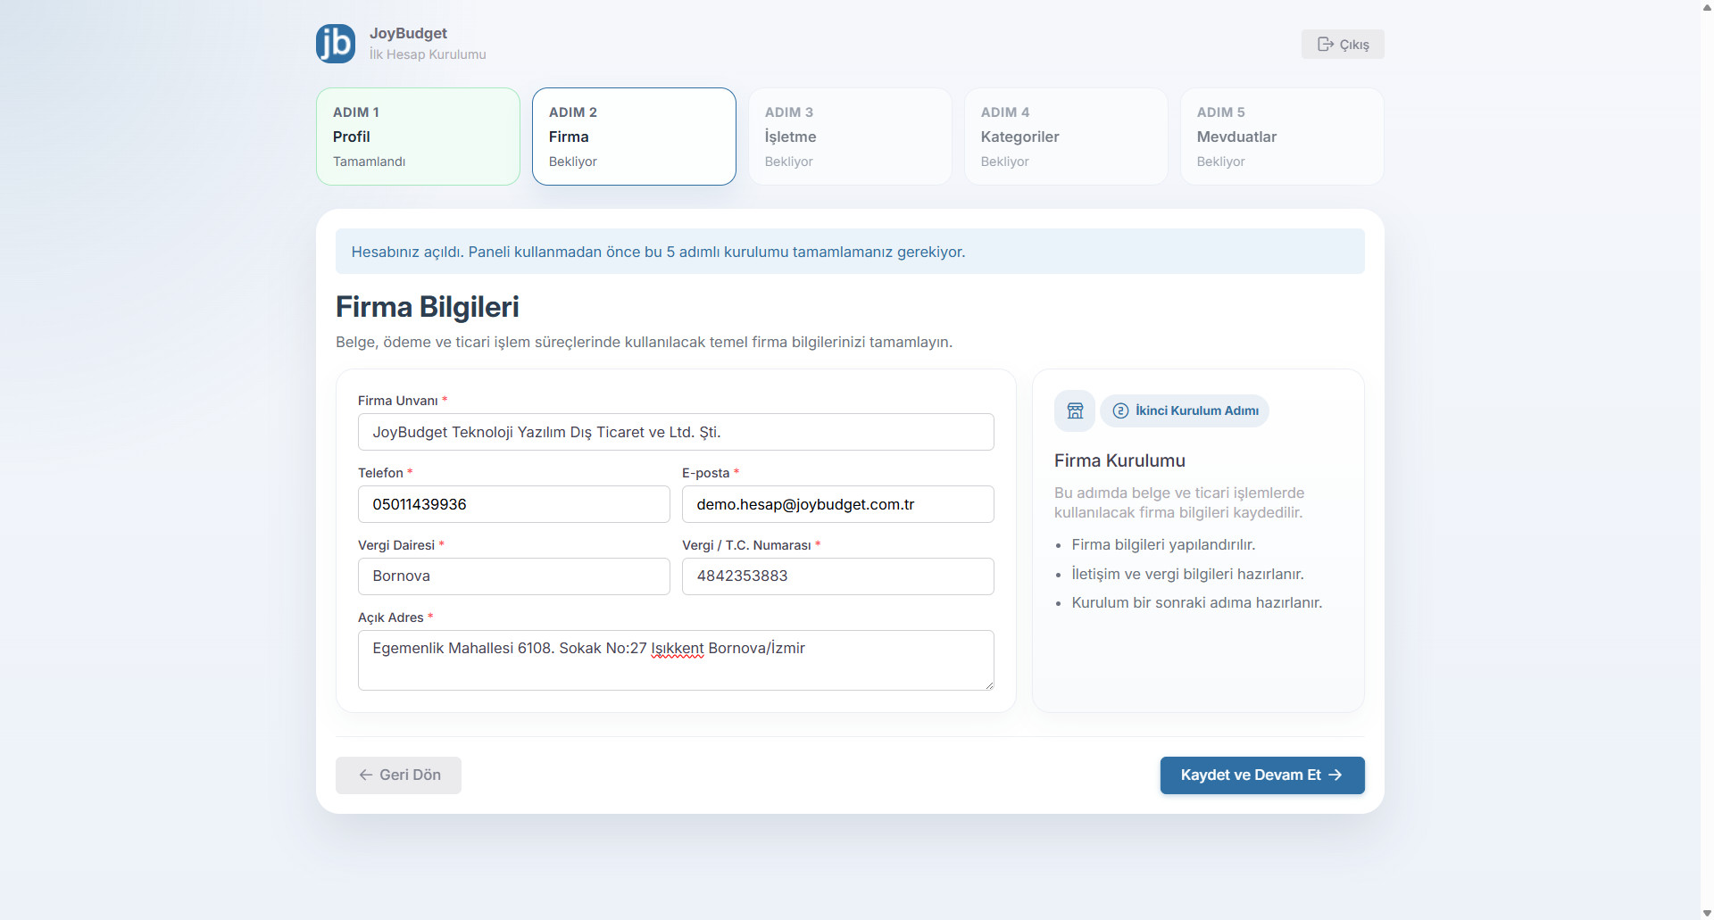Click the Vergi Dairesi field
Viewport: 1714px width, 920px height.
514,576
